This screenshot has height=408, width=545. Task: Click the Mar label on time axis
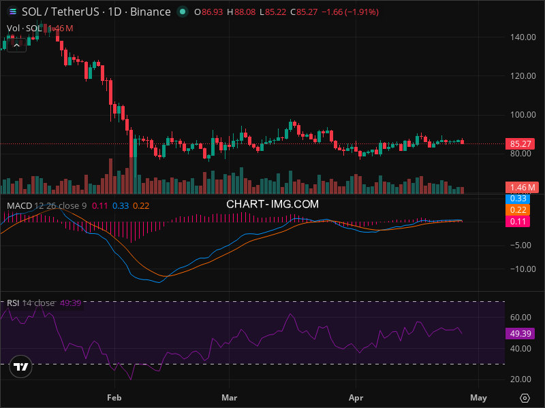[x=229, y=398]
